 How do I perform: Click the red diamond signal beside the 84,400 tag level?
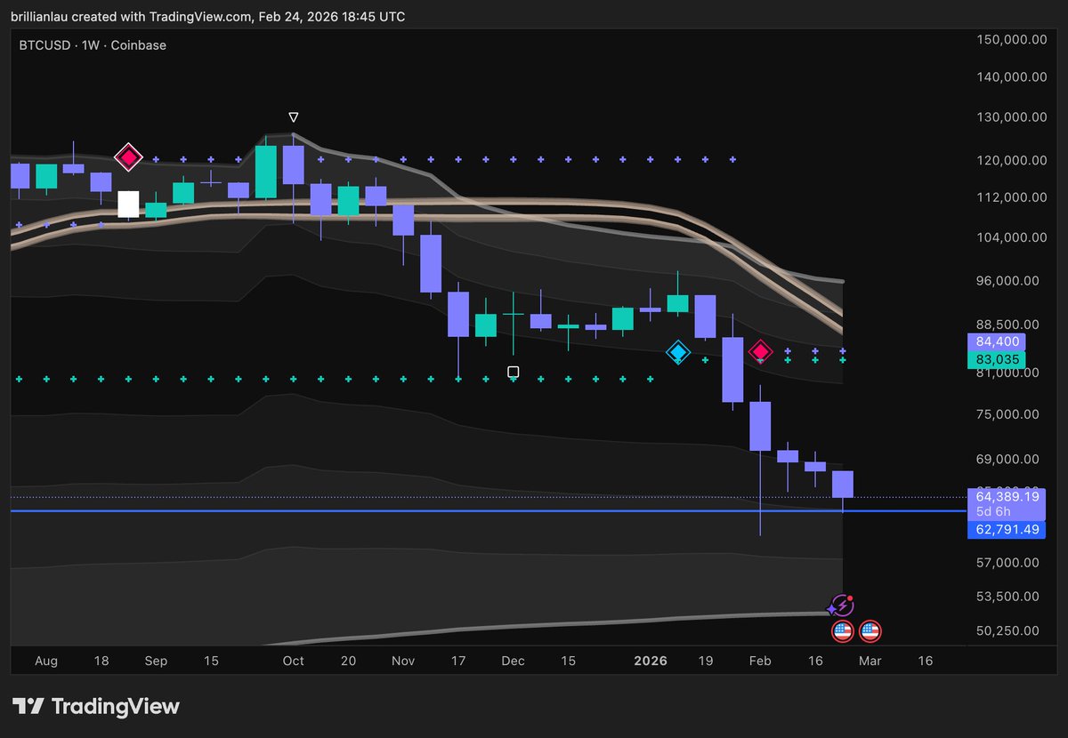point(760,351)
